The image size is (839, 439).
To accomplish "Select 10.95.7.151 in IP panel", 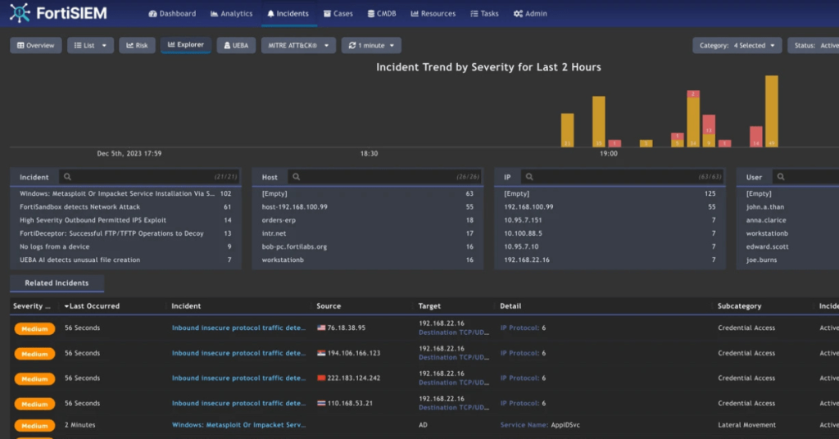I will [610, 219].
